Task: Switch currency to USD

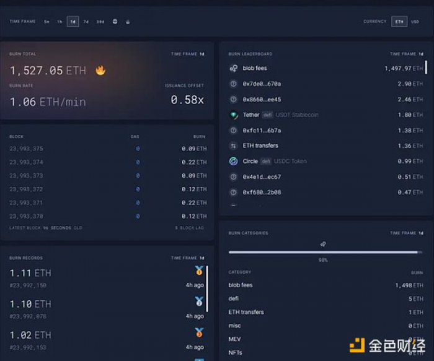Action: 415,22
